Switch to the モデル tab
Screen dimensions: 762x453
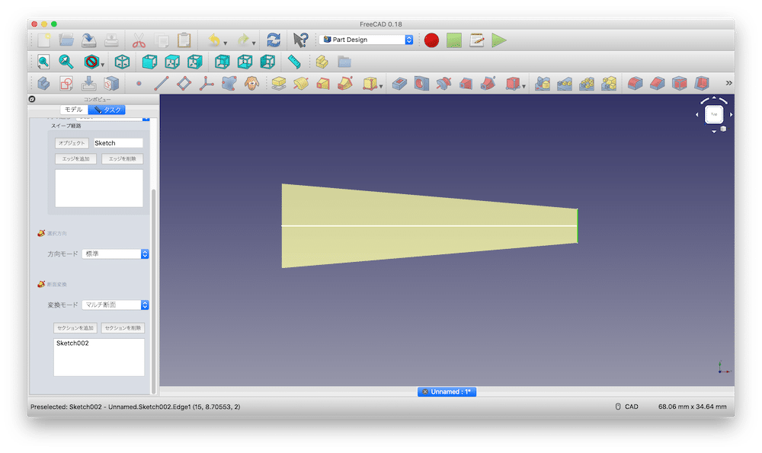click(x=74, y=110)
